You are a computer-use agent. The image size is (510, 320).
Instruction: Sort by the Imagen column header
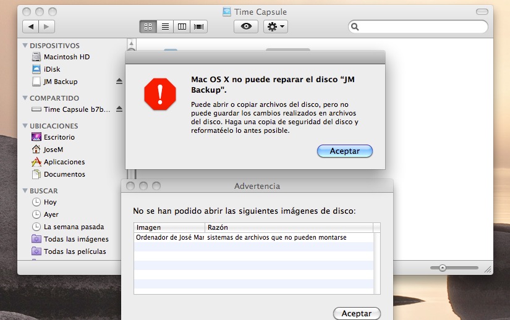169,227
